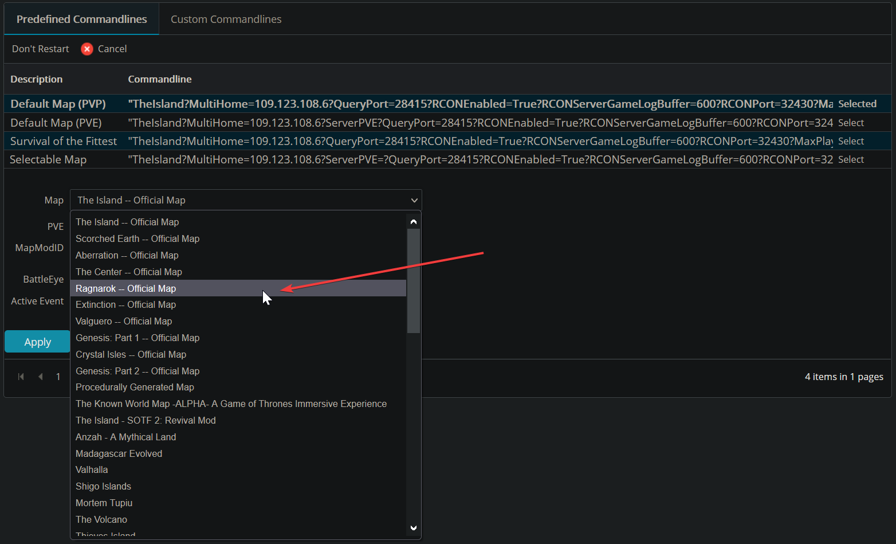Screen dimensions: 896x544
Task: Click the Don't Restart button
Action: pyautogui.click(x=40, y=49)
